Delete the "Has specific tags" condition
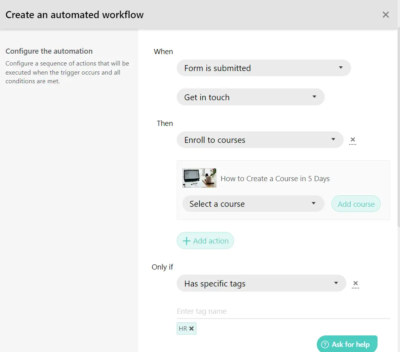Viewport: 400px width, 352px height. (x=355, y=283)
